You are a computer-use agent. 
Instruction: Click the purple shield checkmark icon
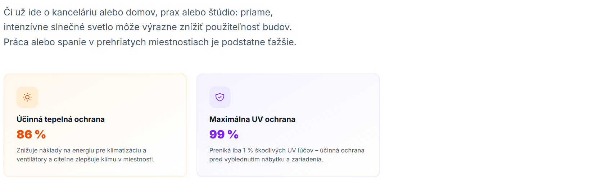[220, 97]
